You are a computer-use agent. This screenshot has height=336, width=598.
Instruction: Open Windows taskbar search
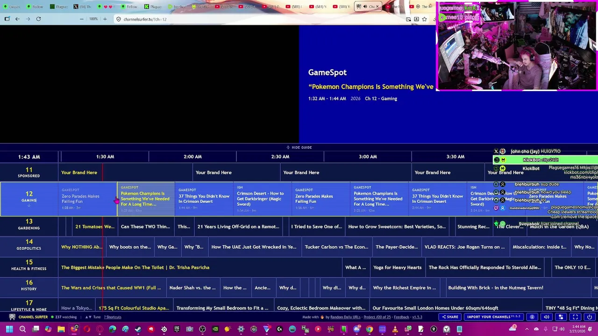22,329
